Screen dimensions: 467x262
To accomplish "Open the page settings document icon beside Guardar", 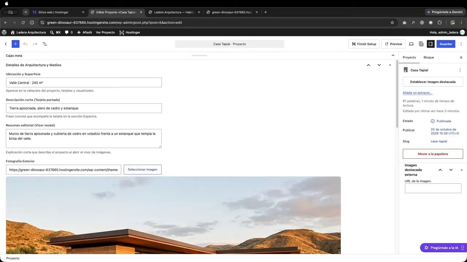I will 421,44.
